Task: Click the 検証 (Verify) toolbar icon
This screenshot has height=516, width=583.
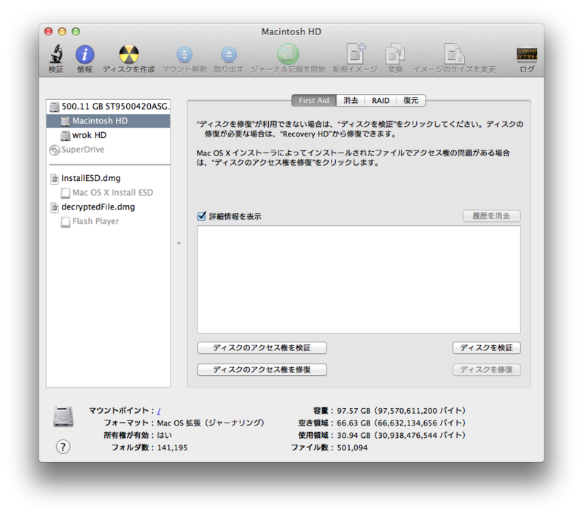Action: 56,55
